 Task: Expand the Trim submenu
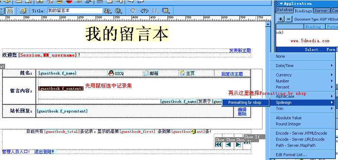(302, 109)
